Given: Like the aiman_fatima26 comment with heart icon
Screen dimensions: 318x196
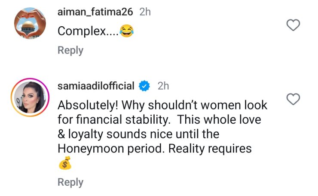Looking at the screenshot, I should point(293,26).
